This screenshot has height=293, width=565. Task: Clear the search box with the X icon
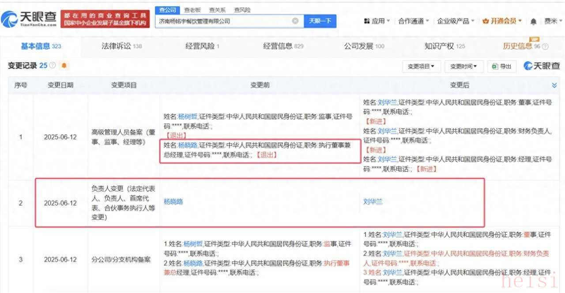pyautogui.click(x=295, y=21)
